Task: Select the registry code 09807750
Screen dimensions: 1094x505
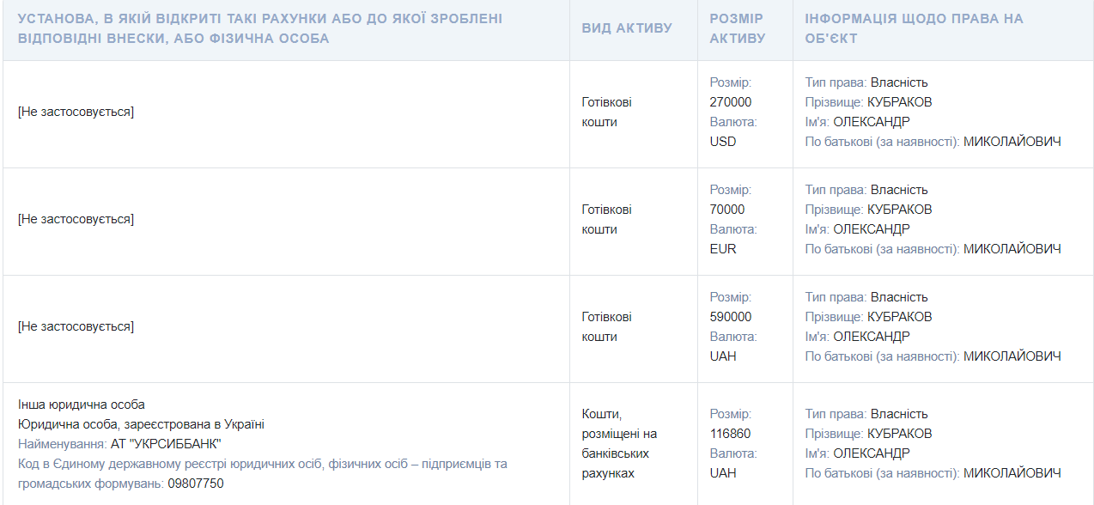Action: [196, 484]
